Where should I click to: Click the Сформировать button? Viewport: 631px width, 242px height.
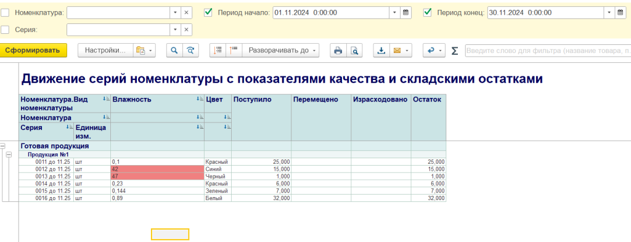pos(33,50)
